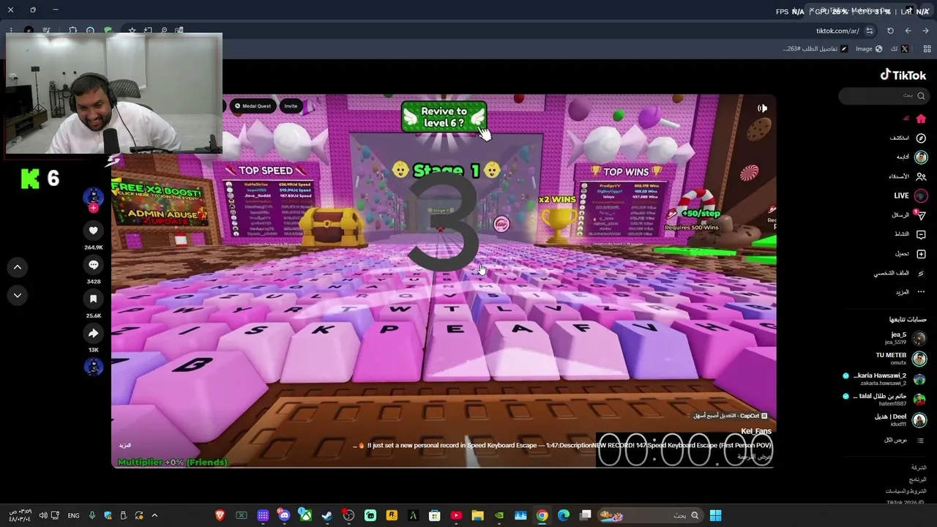
Task: Toggle video sound with the speaker icon
Action: [762, 108]
